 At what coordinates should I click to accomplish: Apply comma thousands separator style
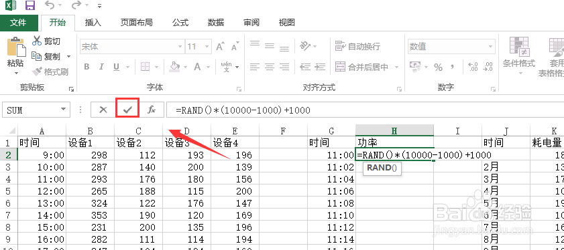453,67
